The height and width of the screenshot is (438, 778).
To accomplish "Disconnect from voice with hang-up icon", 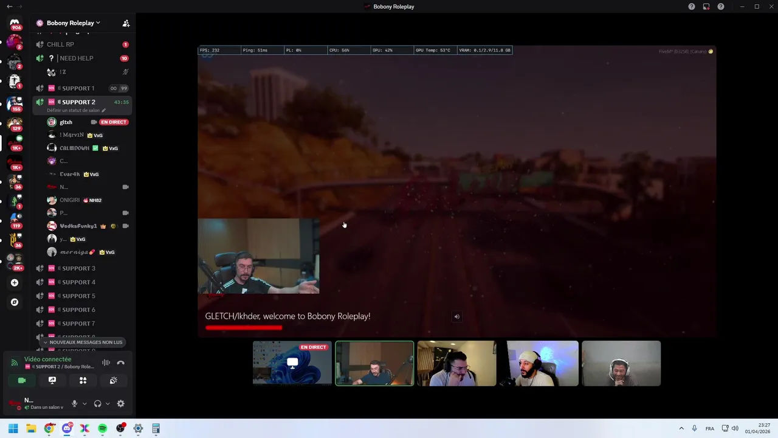I will click(x=120, y=363).
